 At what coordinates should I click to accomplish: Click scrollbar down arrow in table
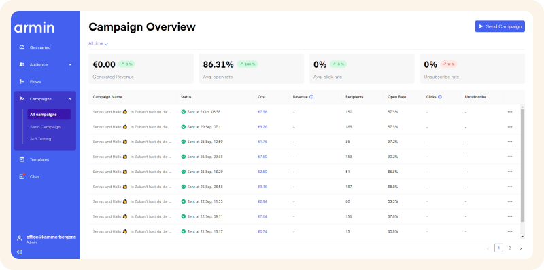click(523, 237)
